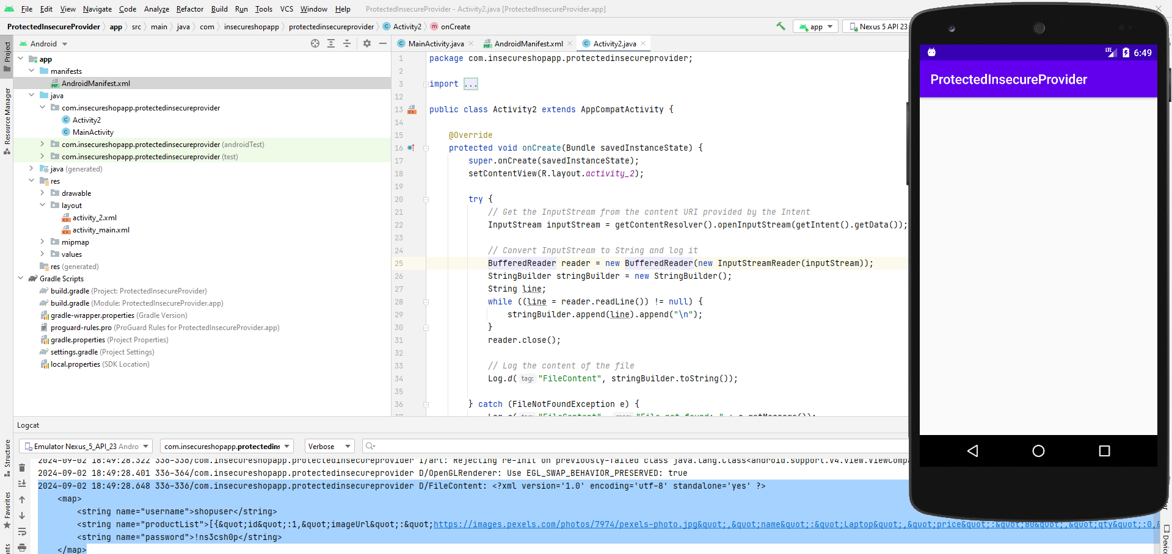
Task: Open the Refactor menu
Action: [x=189, y=9]
